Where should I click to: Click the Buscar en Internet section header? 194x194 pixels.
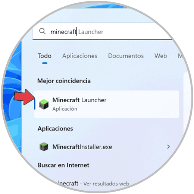click(63, 165)
